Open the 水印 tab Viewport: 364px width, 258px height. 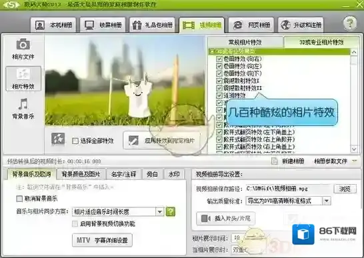(x=174, y=174)
